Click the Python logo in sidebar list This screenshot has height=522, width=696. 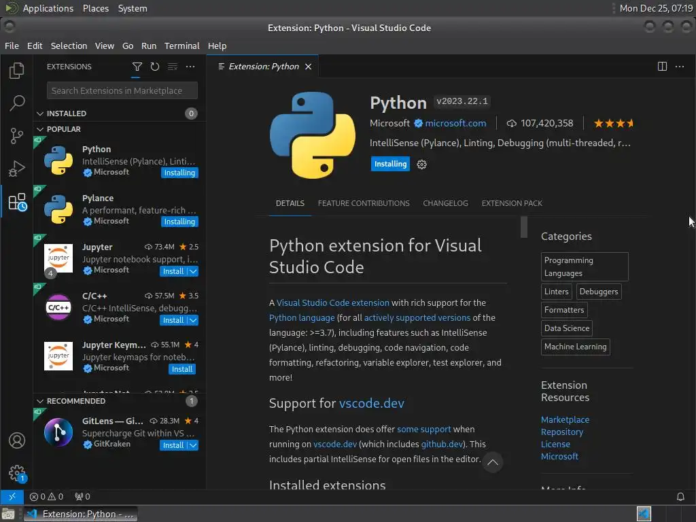[x=58, y=160]
